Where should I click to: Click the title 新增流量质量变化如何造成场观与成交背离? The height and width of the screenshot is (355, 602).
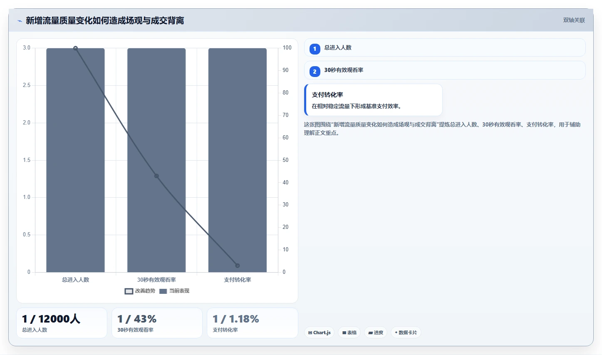coord(105,20)
